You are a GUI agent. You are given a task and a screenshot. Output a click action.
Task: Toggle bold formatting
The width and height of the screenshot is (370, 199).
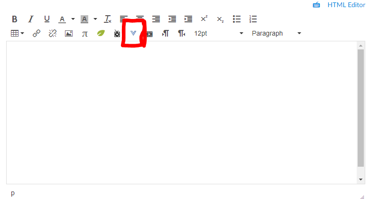tap(14, 19)
